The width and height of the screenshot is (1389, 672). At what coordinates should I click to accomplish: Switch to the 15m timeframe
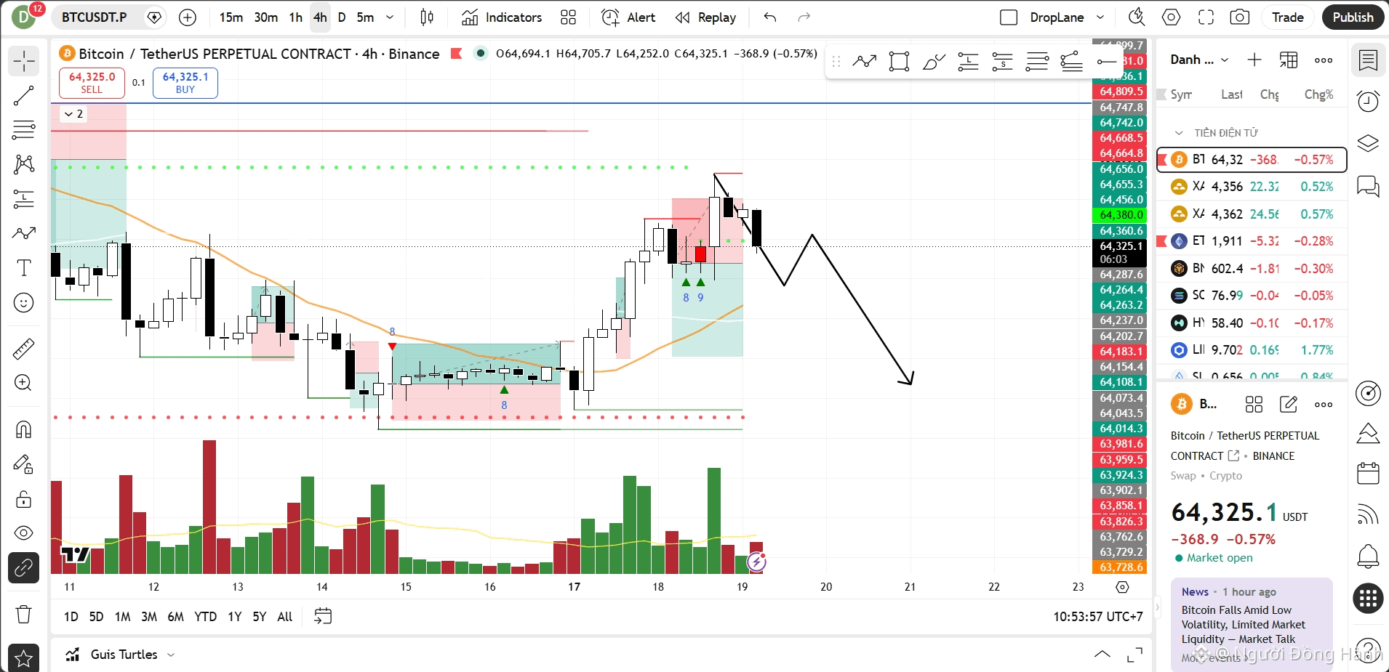point(231,17)
